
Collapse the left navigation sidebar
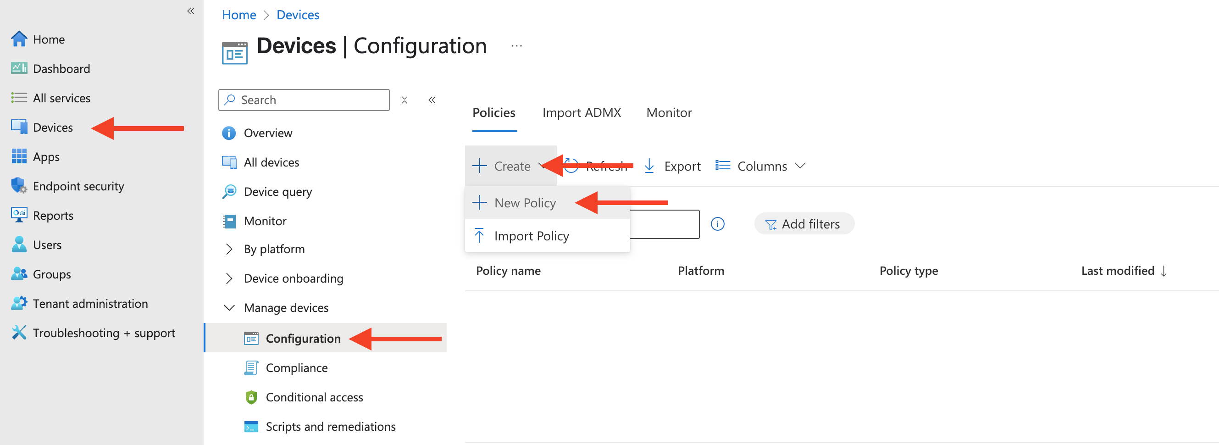coord(191,11)
